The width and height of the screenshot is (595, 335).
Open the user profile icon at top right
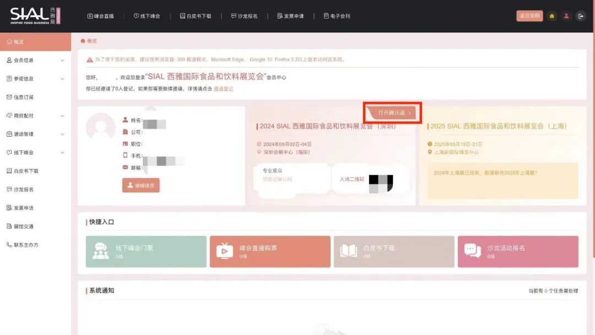566,15
